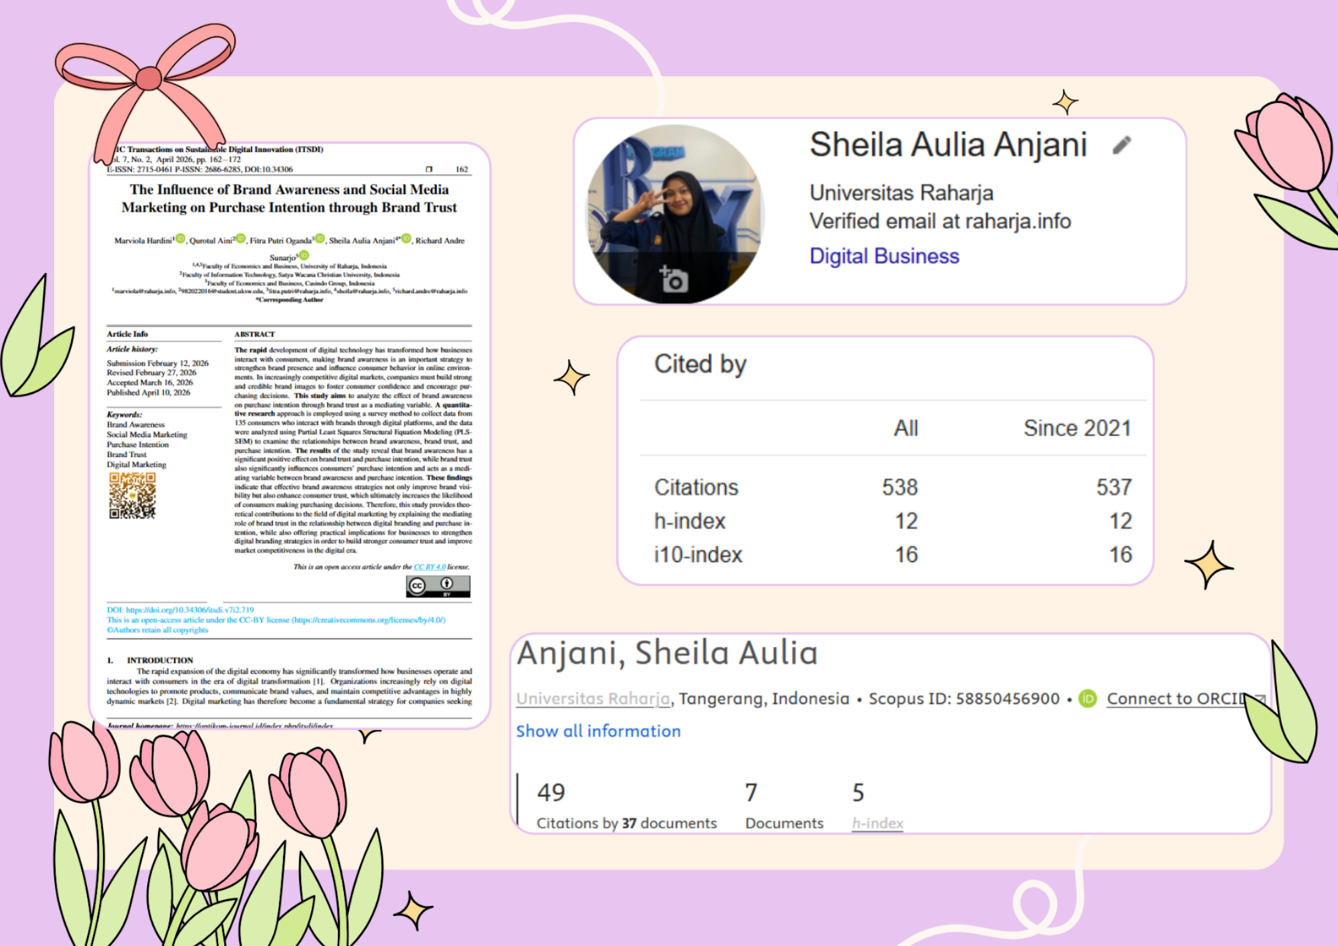
Task: Click Verified email at raharja.info text
Action: point(940,221)
